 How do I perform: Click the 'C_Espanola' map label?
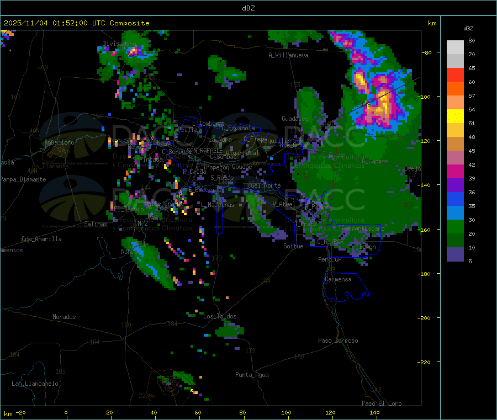point(238,128)
